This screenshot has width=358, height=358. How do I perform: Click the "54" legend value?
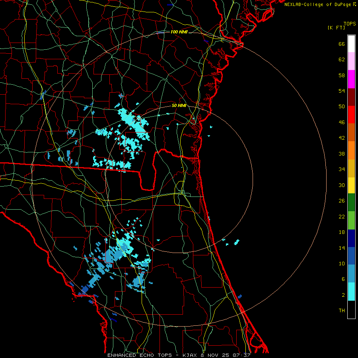[342, 91]
